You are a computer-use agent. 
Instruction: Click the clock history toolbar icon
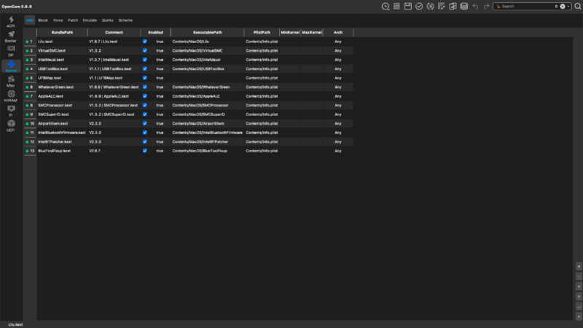coord(386,7)
